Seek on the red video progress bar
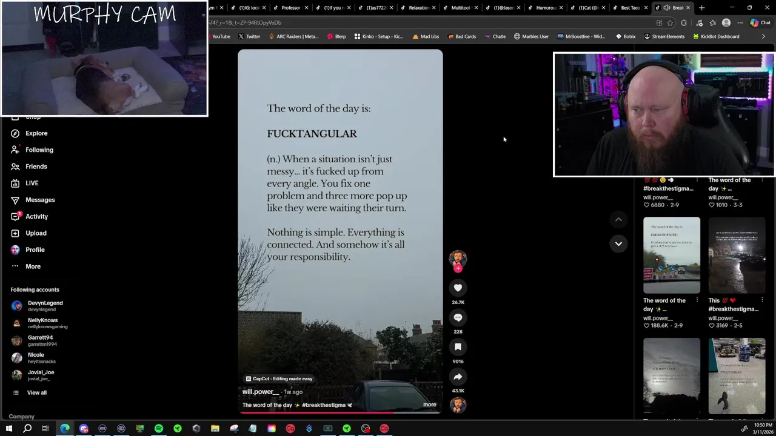 pos(340,413)
